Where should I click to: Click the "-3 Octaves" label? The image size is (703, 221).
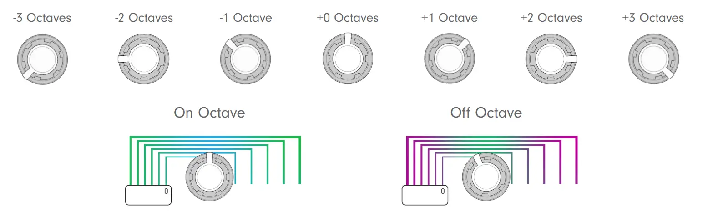point(42,18)
